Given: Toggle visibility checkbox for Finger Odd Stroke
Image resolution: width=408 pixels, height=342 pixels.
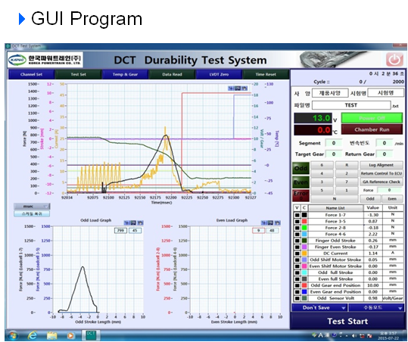Looking at the screenshot, I should click(x=297, y=241).
